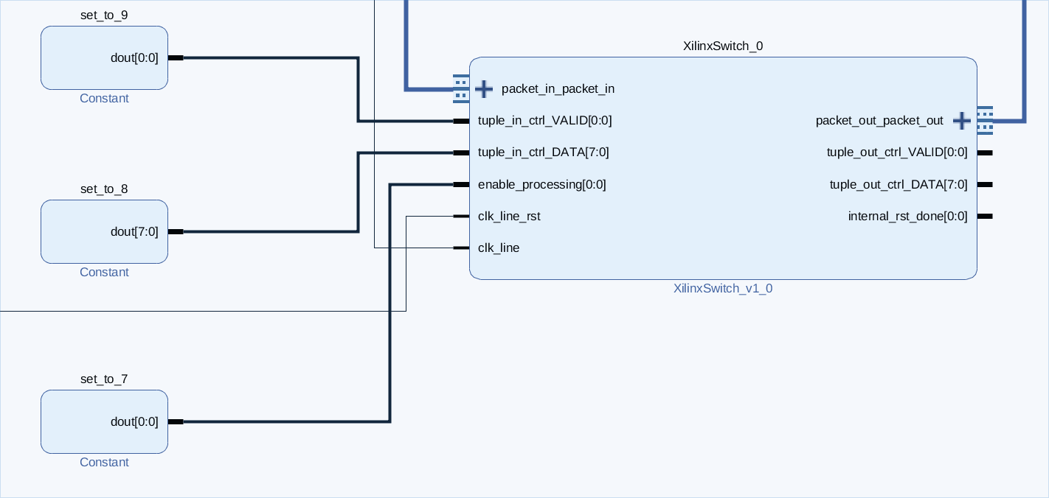Expand the packet_in_packet_in interface
The image size is (1049, 498).
[484, 88]
